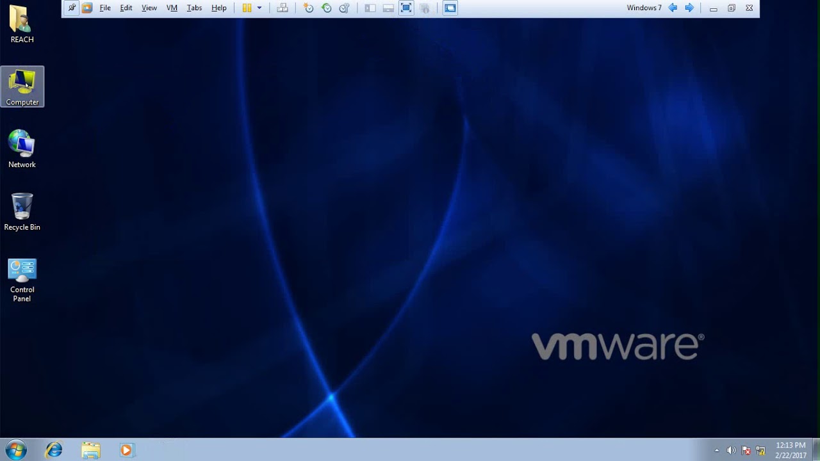Send Ctrl+Alt+Del to the virtual machine
This screenshot has width=820, height=461.
click(x=283, y=8)
